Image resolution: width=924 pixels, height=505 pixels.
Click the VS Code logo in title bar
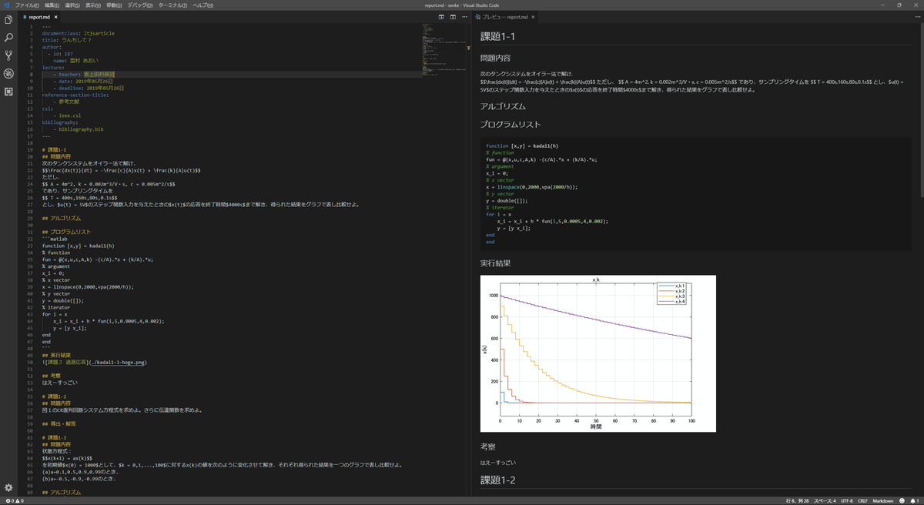pyautogui.click(x=6, y=5)
